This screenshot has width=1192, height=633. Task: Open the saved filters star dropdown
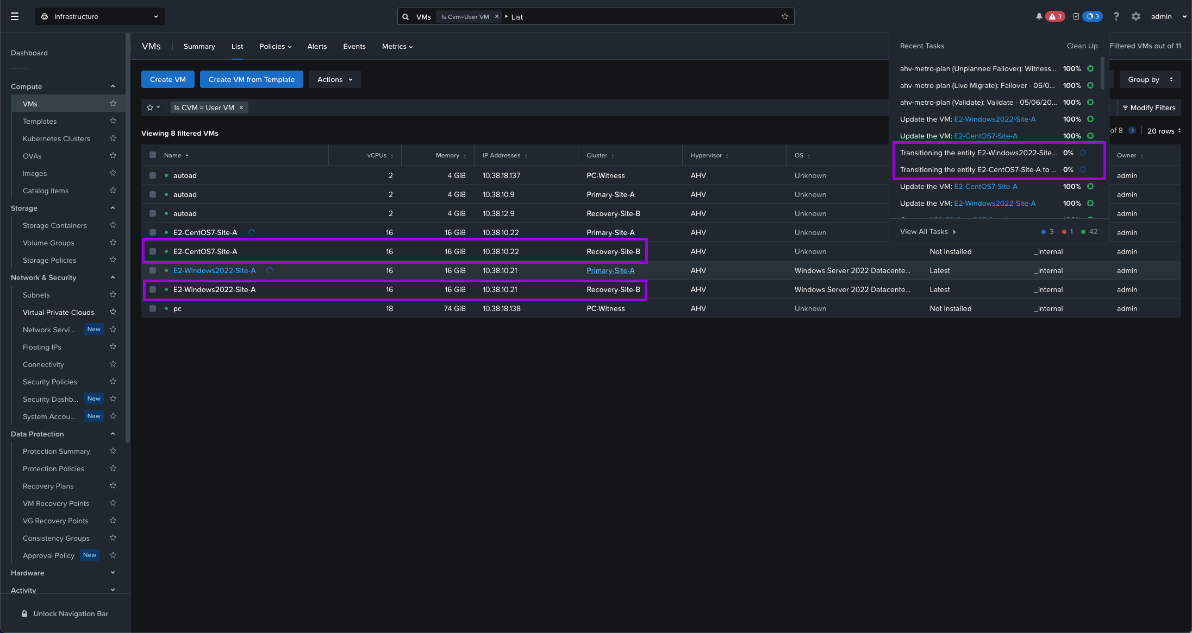point(153,107)
